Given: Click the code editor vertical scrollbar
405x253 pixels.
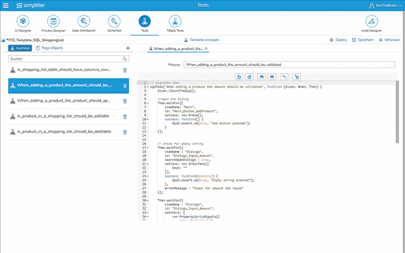Looking at the screenshot, I should point(397,112).
